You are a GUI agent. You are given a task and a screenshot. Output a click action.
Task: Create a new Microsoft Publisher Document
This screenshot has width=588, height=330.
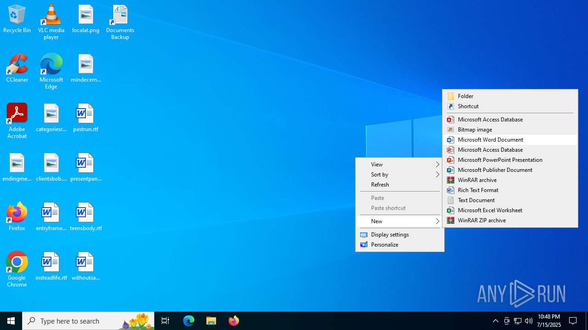(510, 170)
